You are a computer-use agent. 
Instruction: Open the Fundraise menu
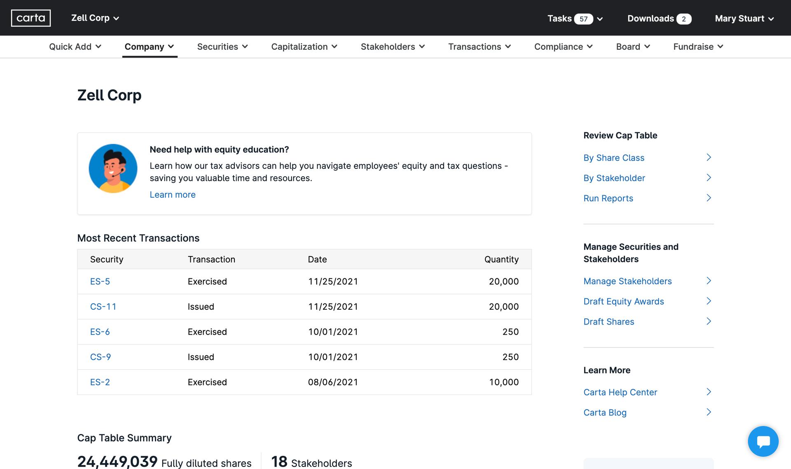698,47
